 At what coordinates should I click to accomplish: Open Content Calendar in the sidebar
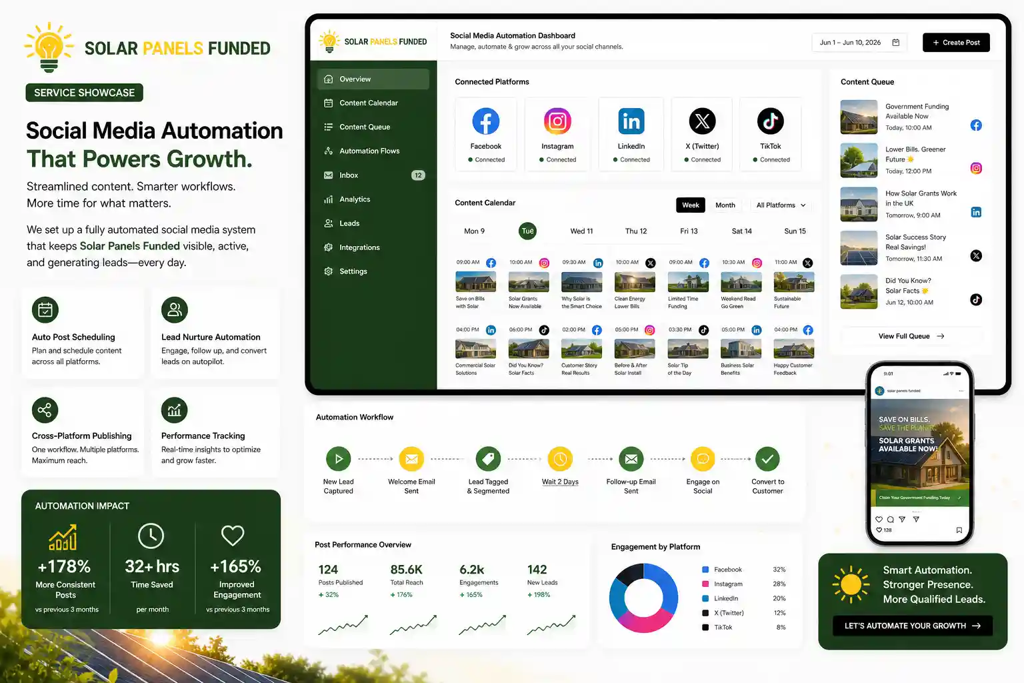tap(373, 103)
